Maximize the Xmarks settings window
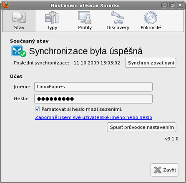 (x=172, y=5)
